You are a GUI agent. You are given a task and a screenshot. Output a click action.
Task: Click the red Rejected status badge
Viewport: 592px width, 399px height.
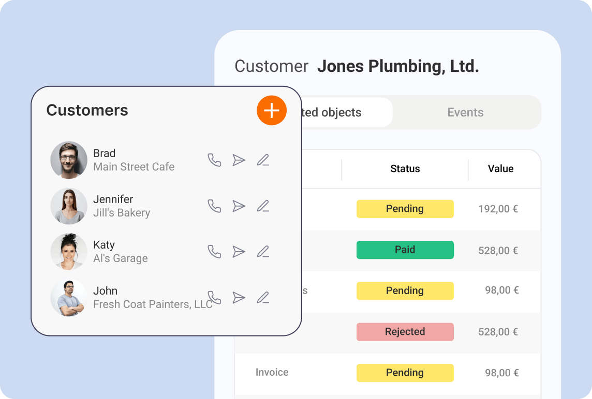point(405,332)
